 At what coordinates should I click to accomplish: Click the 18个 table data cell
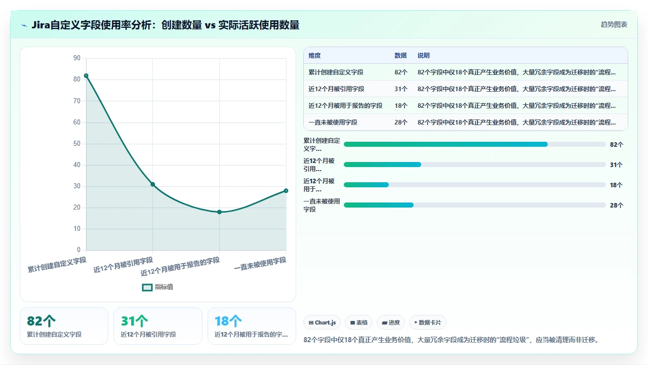(x=401, y=106)
